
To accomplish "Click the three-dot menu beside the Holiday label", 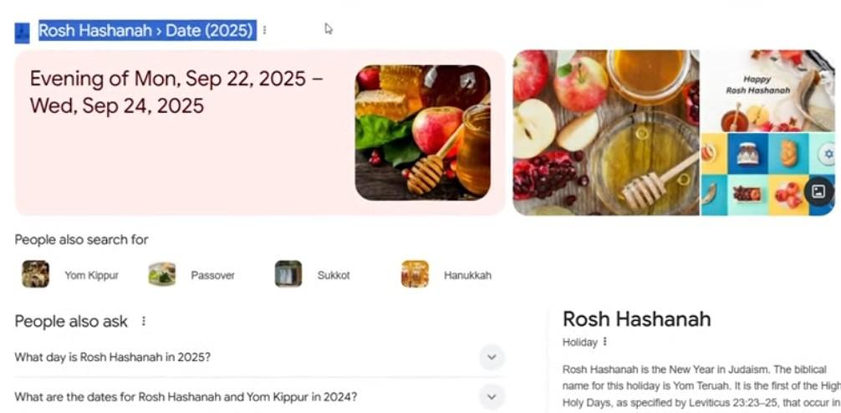I will pos(605,342).
